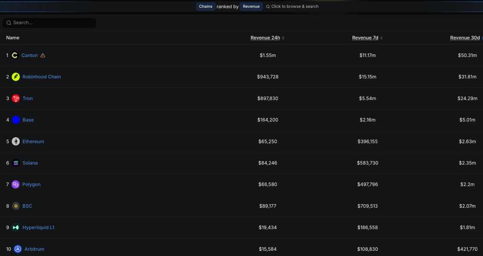Image resolution: width=483 pixels, height=256 pixels.
Task: Click the magnifier icon in the search box
Action: 9,23
